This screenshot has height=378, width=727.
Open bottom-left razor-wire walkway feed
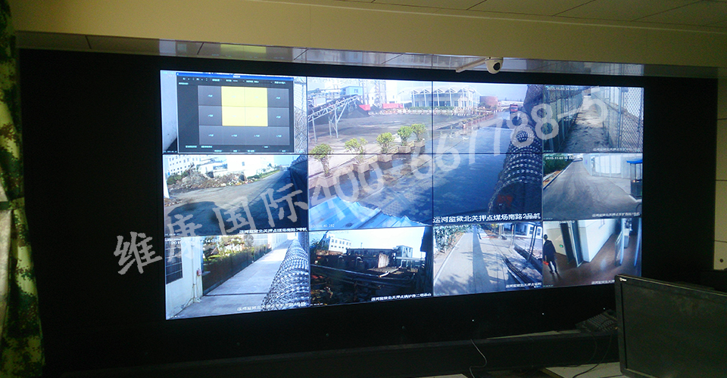237,271
